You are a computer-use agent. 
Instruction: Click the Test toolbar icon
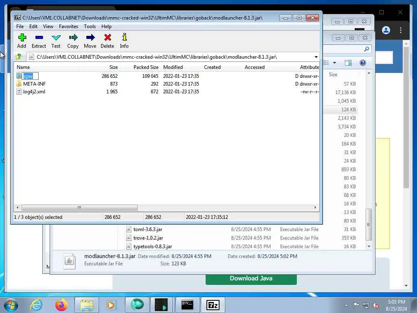pyautogui.click(x=56, y=41)
